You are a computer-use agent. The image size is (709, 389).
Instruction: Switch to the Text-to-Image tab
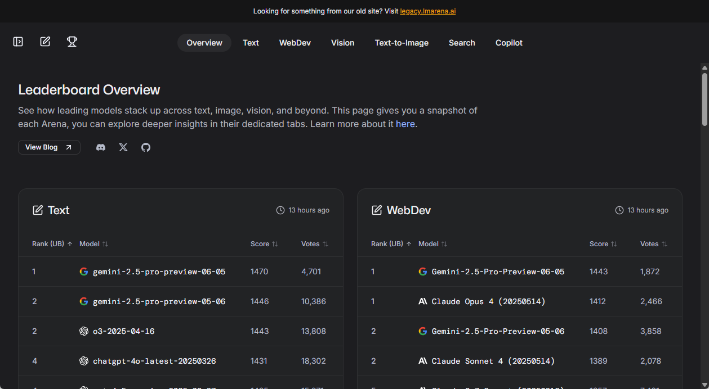pos(402,43)
